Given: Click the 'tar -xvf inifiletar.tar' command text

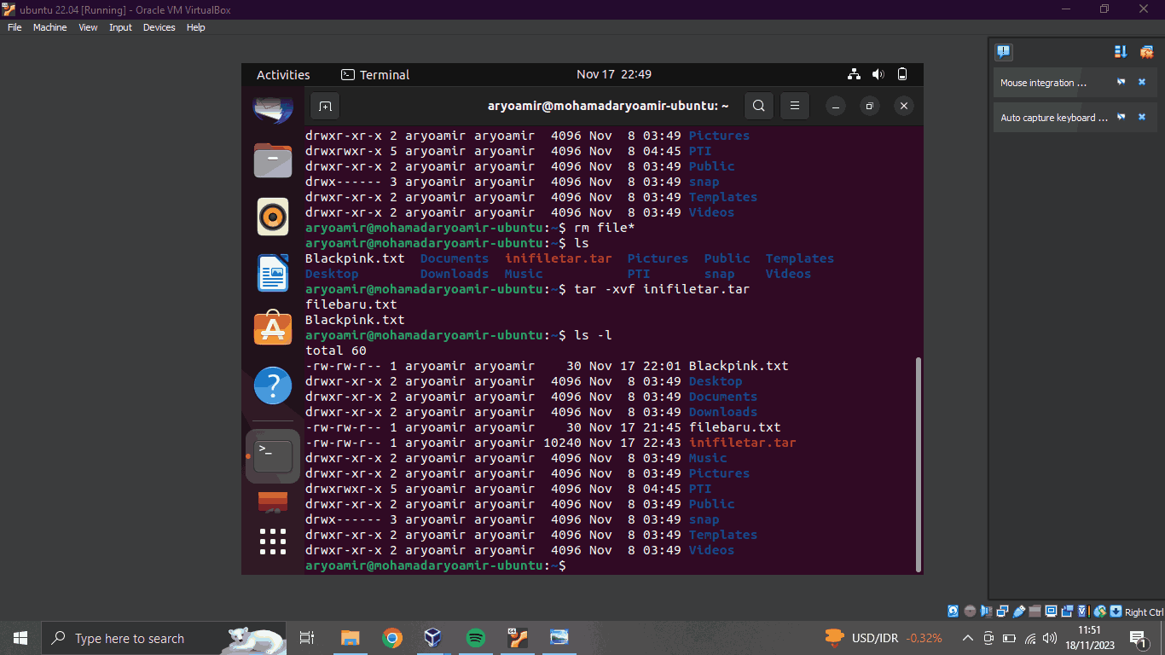Looking at the screenshot, I should tap(662, 289).
